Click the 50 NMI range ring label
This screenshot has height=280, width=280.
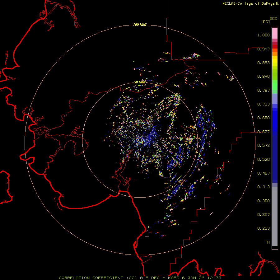[x=140, y=82]
